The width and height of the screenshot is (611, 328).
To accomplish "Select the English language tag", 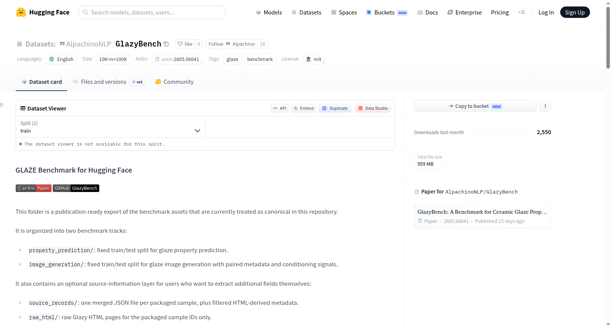I will [x=61, y=59].
